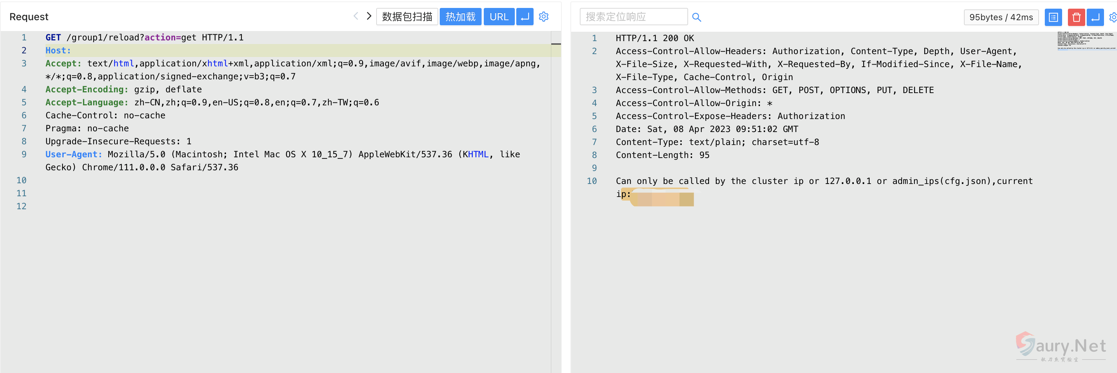Click the previous request left arrow

pos(356,17)
